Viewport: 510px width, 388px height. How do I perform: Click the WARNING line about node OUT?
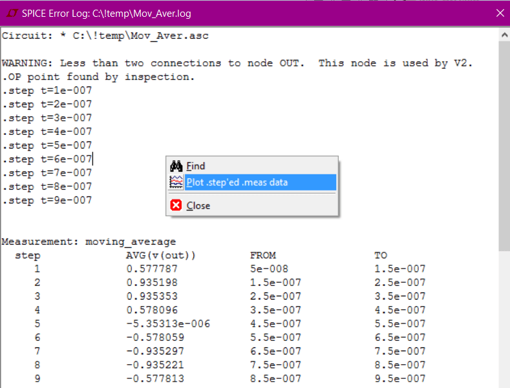click(237, 63)
